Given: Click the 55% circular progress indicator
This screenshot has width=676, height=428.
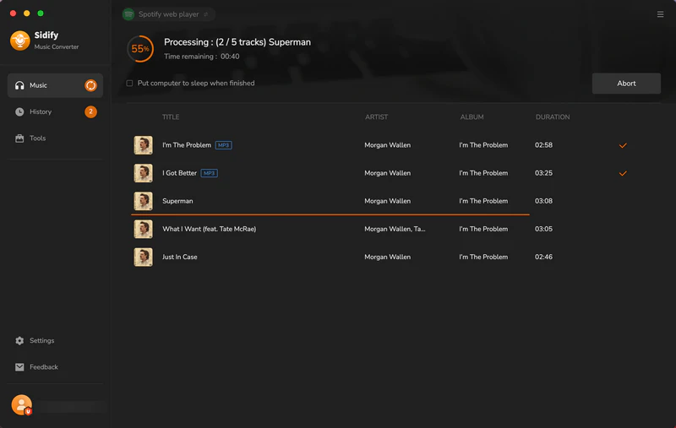Looking at the screenshot, I should coord(140,49).
